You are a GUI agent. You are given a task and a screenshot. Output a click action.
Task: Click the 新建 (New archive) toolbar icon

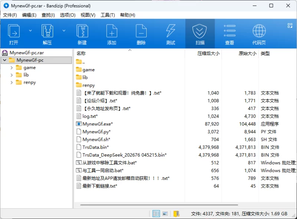(82, 31)
